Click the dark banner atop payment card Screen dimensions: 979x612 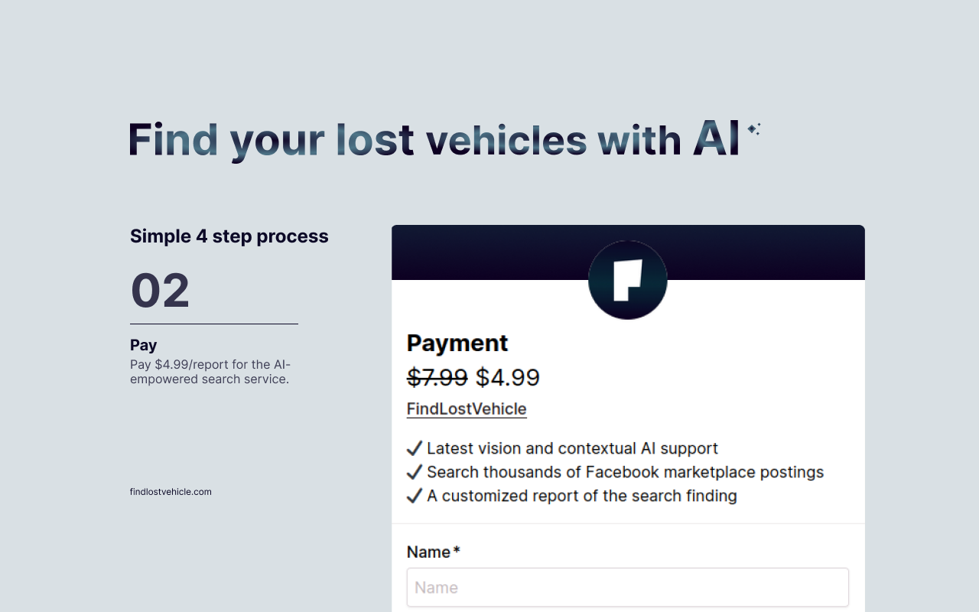tap(489, 251)
